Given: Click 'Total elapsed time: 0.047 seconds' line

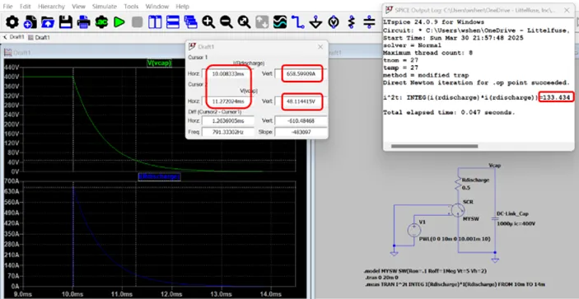Looking at the screenshot, I should 448,112.
